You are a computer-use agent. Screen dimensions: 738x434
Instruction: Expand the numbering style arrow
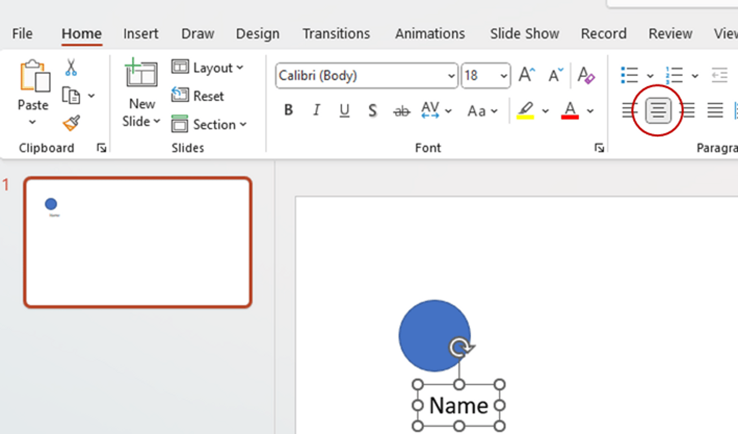695,76
